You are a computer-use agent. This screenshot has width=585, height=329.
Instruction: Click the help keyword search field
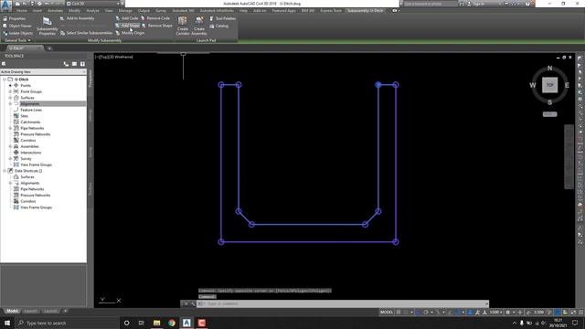(430, 4)
